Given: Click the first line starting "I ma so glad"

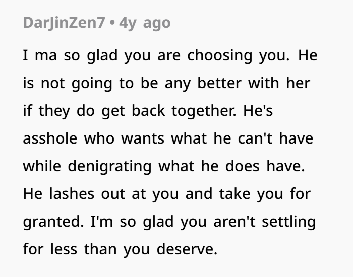Looking at the screenshot, I should point(169,55).
